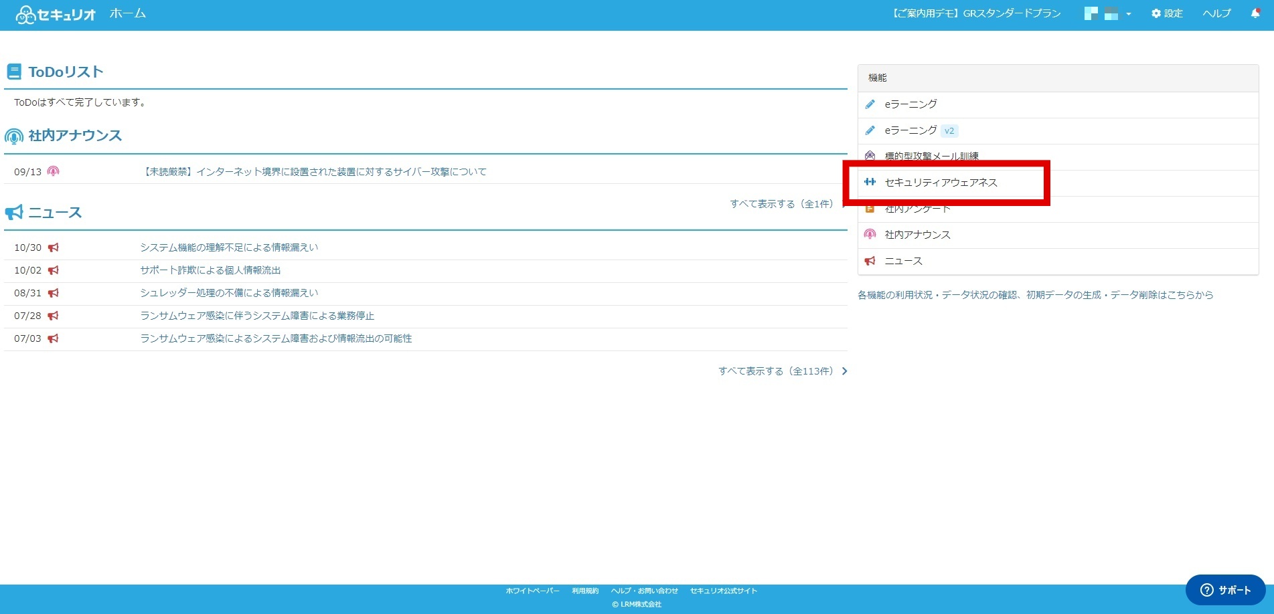Open 社内アナウンス in 機能 panel
The height and width of the screenshot is (614, 1274).
tap(918, 235)
